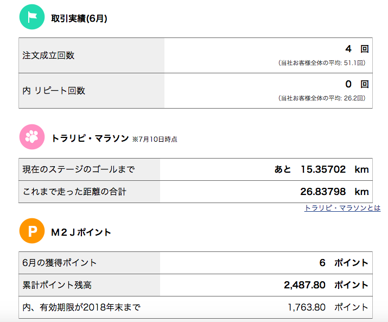388x322 pixels.
Task: Click the 4 回 order count value
Action: (357, 49)
